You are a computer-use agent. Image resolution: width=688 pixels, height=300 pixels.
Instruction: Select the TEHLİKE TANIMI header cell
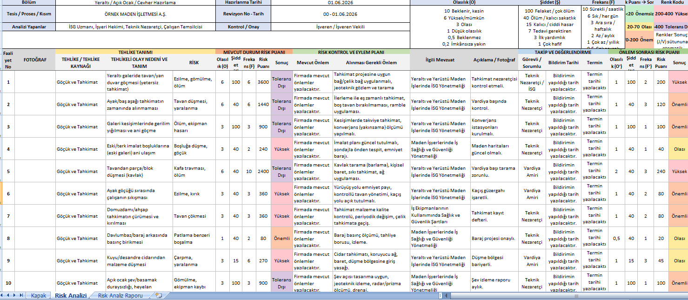point(135,52)
